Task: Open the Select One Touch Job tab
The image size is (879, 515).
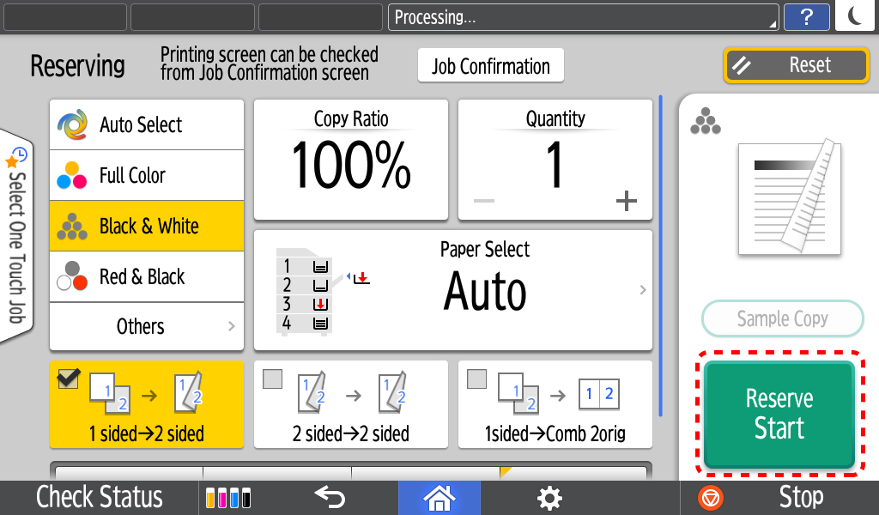Action: [16, 235]
